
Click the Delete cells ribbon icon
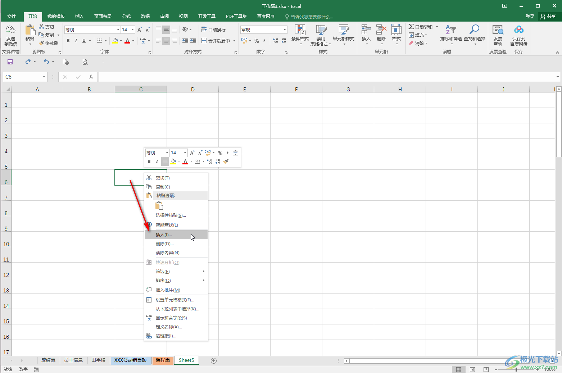381,30
